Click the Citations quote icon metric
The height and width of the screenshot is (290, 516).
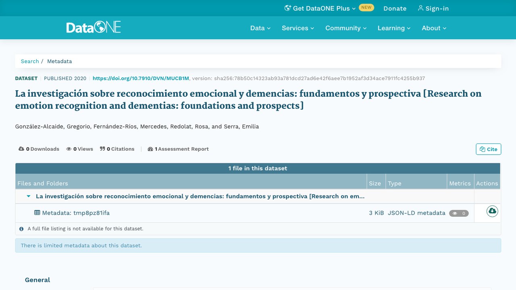(x=102, y=149)
